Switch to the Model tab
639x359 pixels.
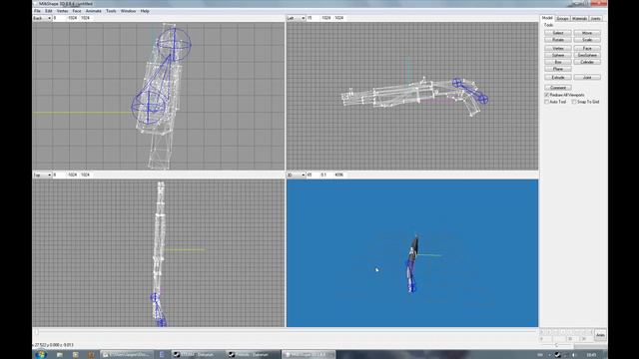[547, 18]
